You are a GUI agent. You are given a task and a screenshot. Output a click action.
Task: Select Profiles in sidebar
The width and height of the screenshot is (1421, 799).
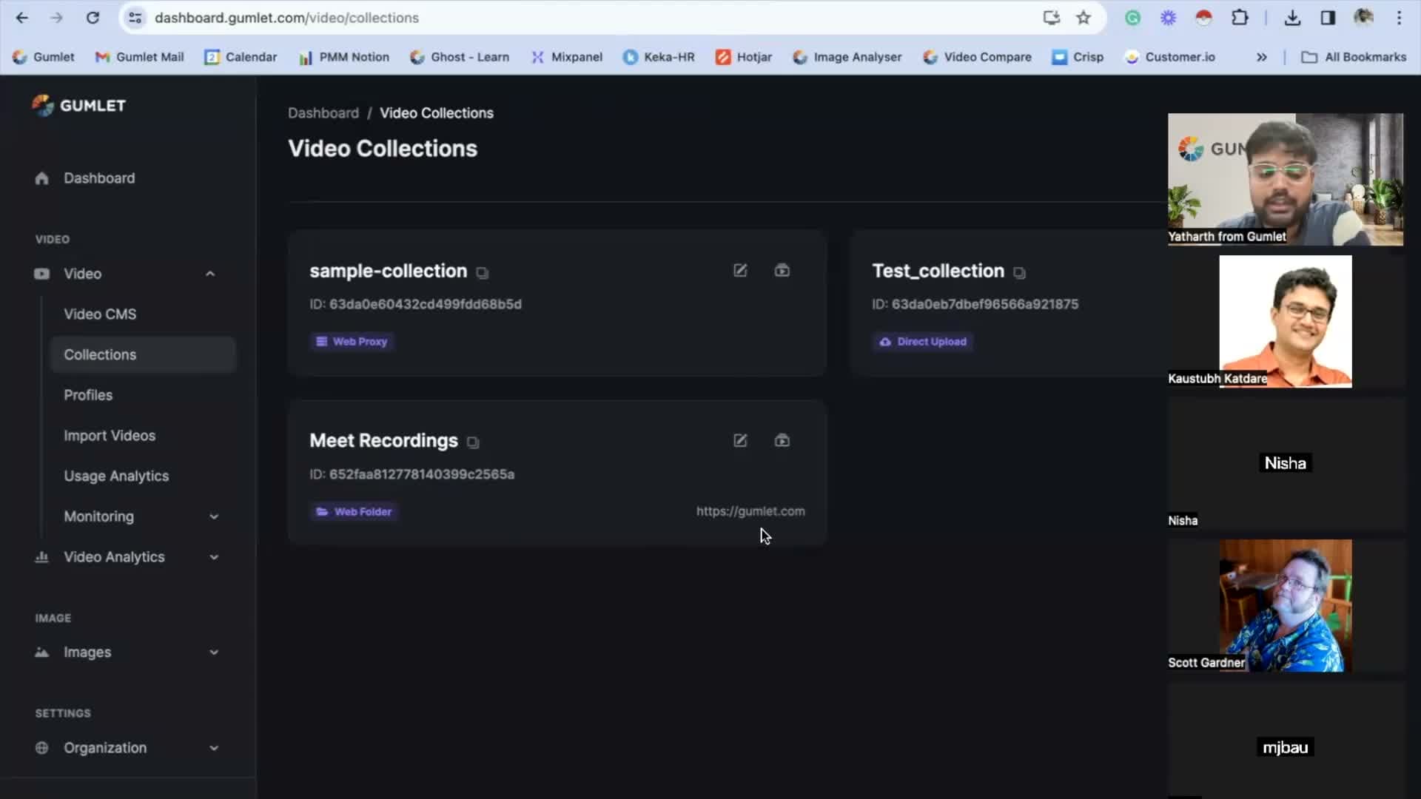(88, 395)
